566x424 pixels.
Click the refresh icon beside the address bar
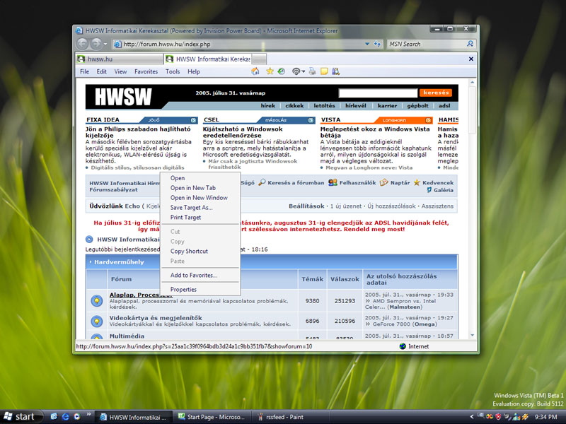(x=377, y=44)
